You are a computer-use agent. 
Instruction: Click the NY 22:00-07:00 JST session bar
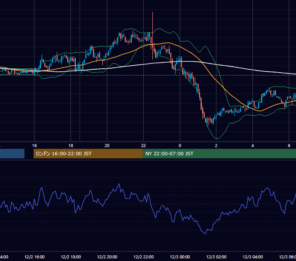[x=219, y=154]
